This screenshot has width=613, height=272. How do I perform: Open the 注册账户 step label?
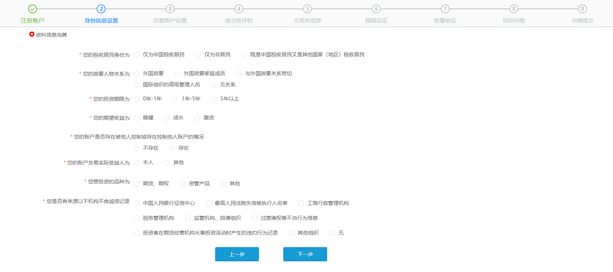pos(33,21)
